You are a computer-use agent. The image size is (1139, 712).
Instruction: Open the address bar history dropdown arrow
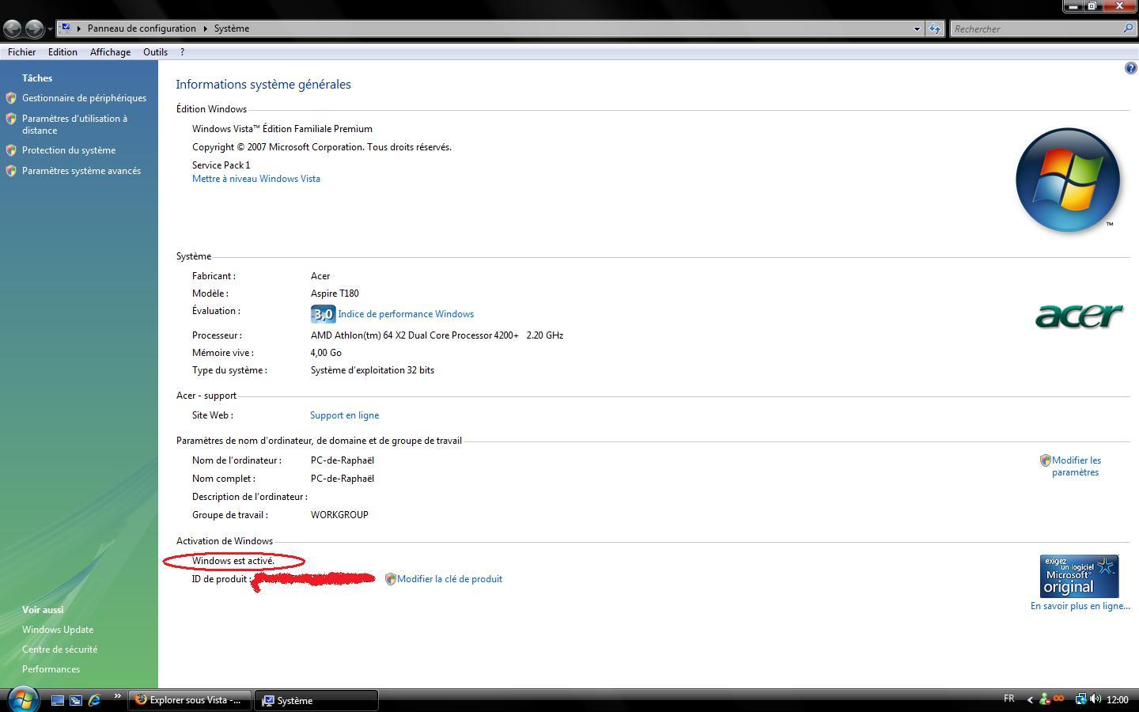point(917,28)
